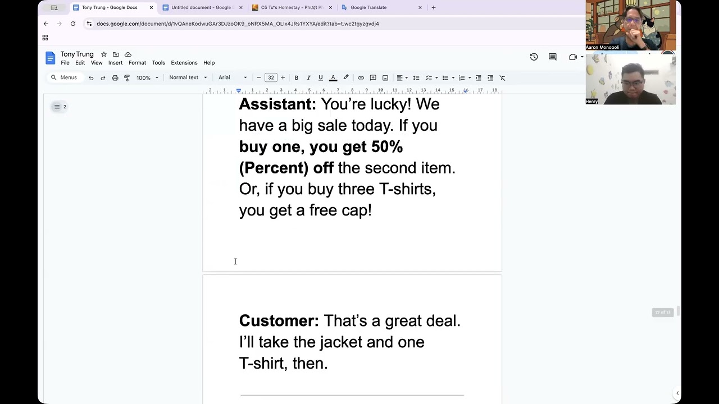
Task: Expand numbered list options arrow
Action: pyautogui.click(x=470, y=78)
